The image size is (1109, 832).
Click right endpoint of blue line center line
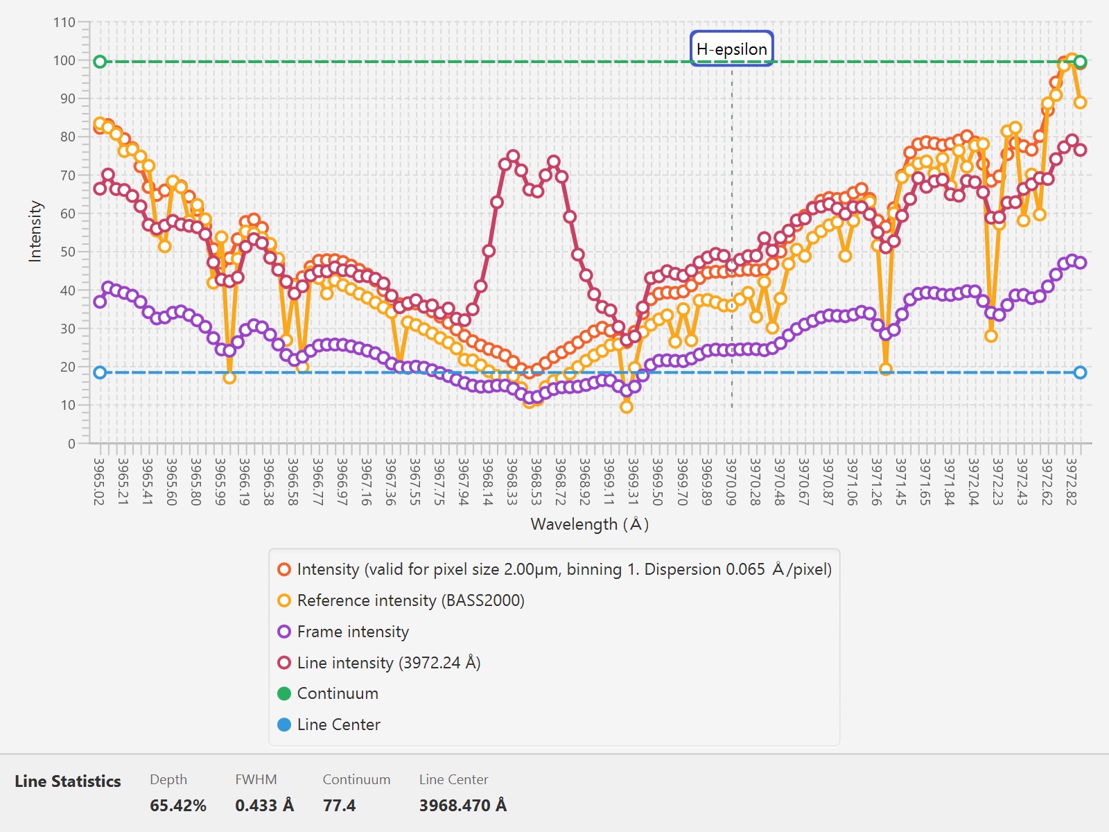1080,372
